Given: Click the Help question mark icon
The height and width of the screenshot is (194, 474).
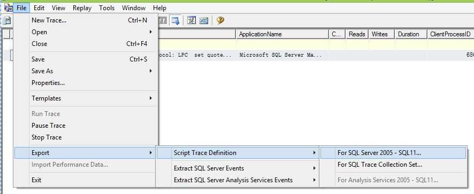Looking at the screenshot, I should [x=220, y=20].
